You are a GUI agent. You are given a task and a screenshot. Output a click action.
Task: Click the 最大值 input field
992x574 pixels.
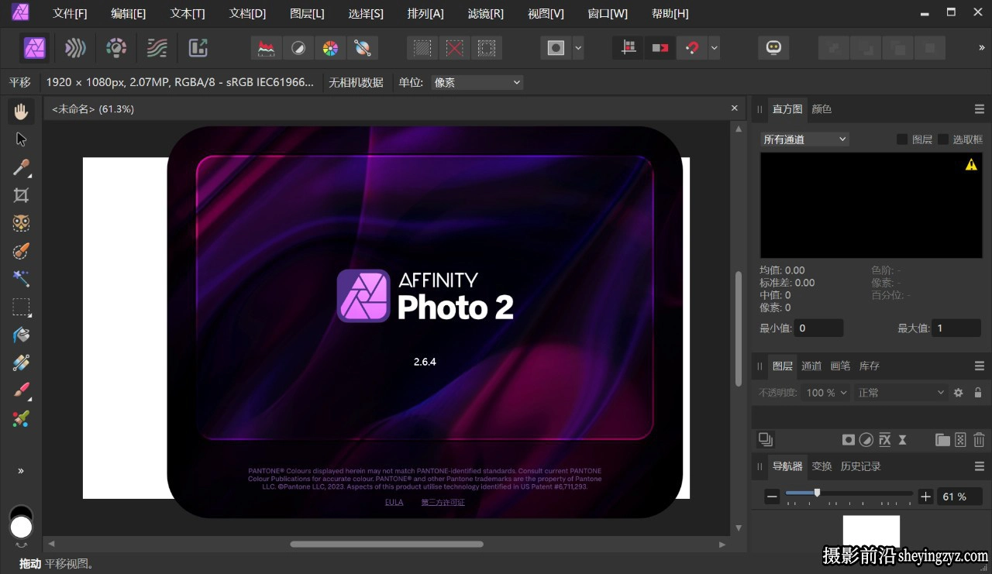pyautogui.click(x=957, y=328)
